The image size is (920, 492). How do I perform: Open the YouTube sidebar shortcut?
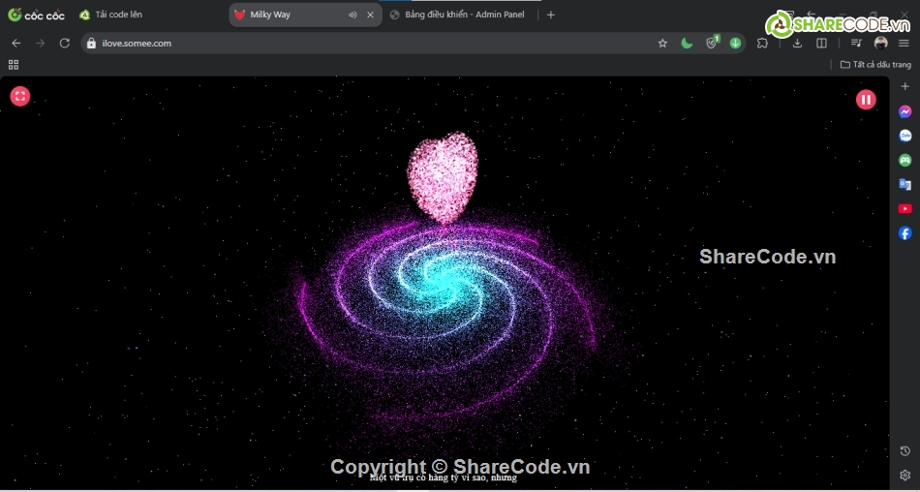coord(905,208)
